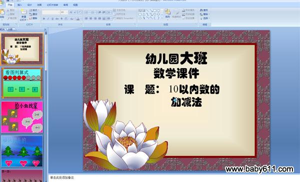Select the oval shape in shapes gallery
Viewport: 300px width, 182px height.
tap(159, 11)
